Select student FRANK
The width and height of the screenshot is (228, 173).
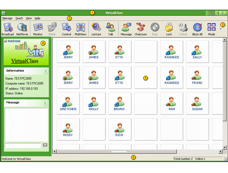[197, 77]
